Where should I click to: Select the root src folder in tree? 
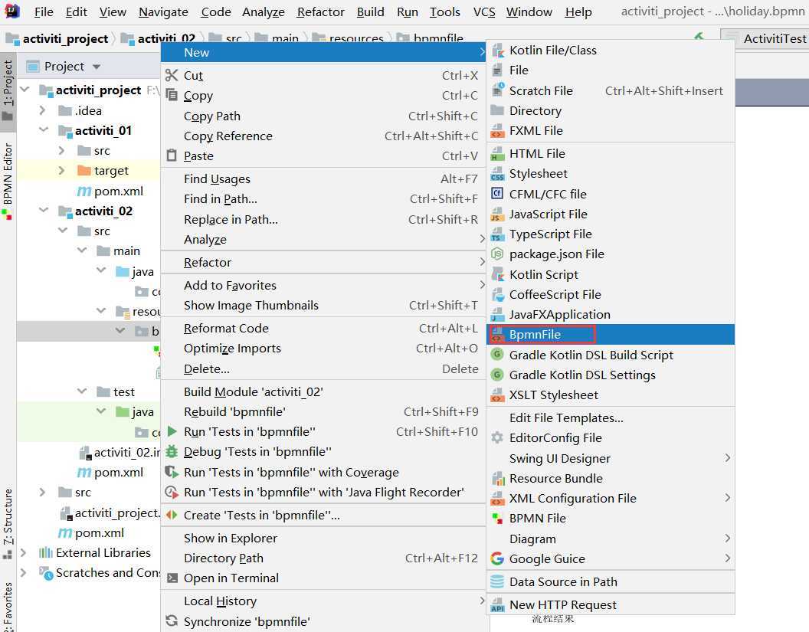point(75,492)
